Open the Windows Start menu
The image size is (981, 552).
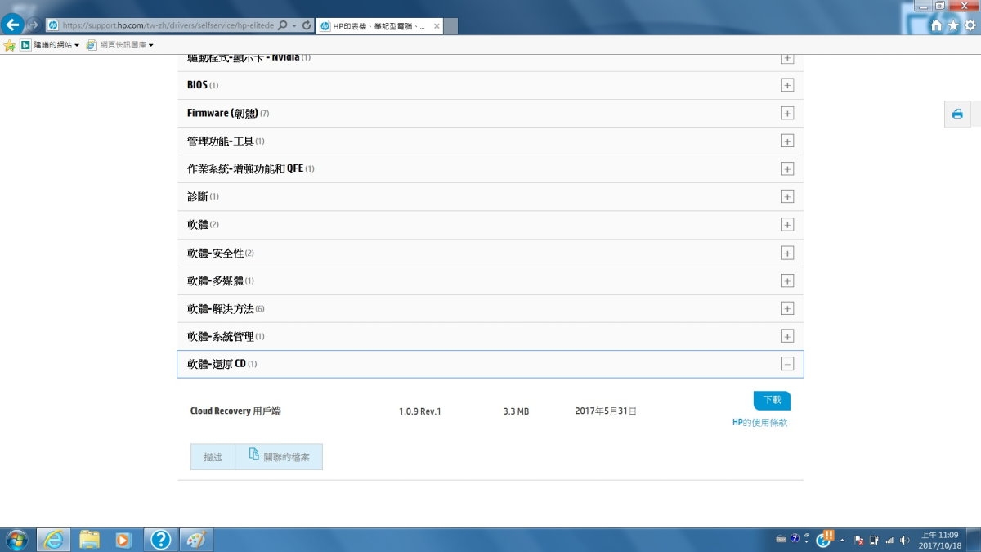click(16, 540)
